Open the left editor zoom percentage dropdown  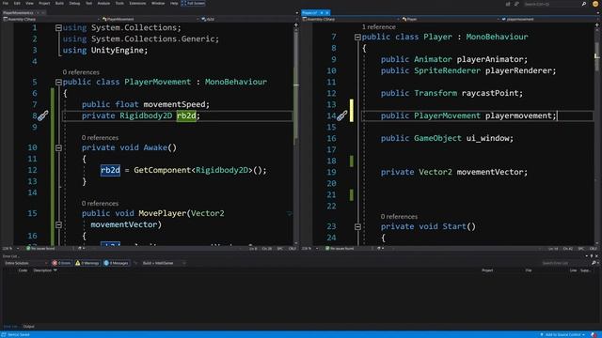tap(10, 248)
